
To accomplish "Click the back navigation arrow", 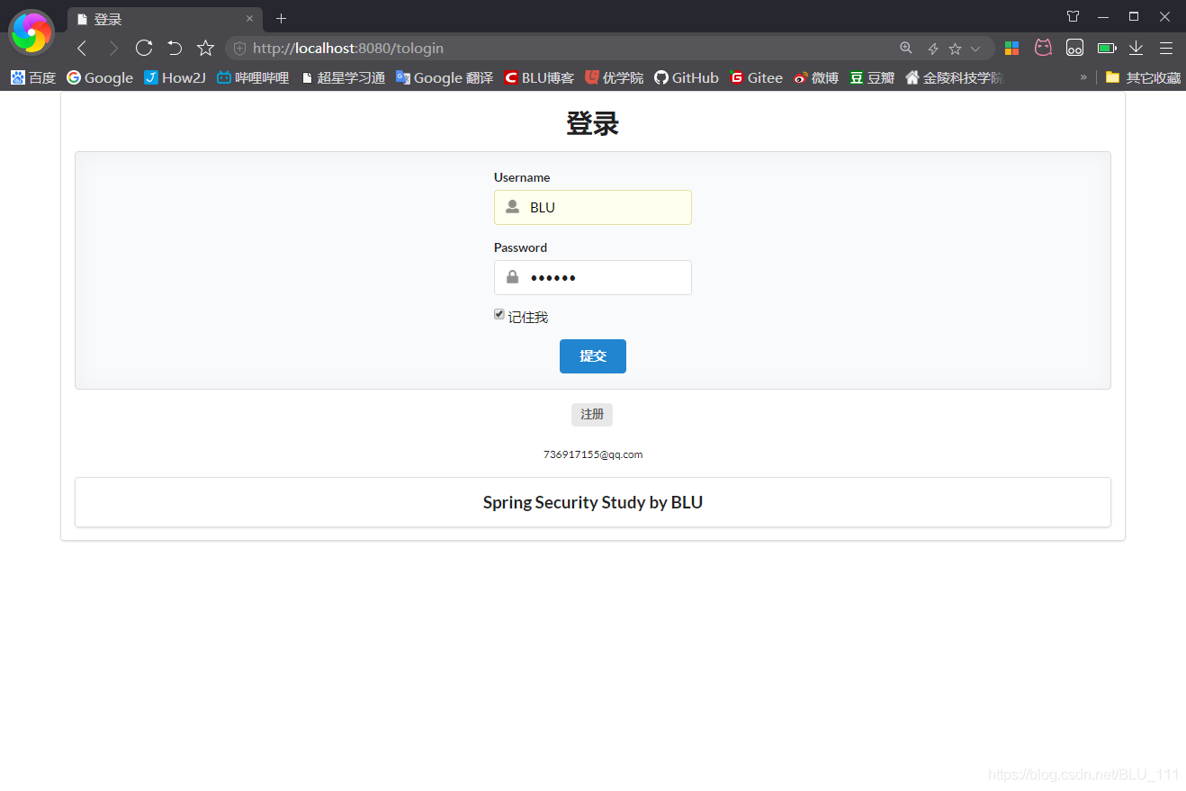I will click(81, 48).
